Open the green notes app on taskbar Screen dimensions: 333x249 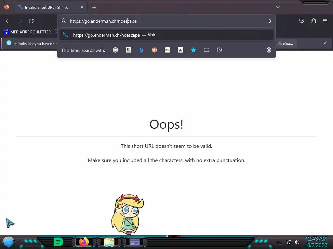(x=59, y=242)
